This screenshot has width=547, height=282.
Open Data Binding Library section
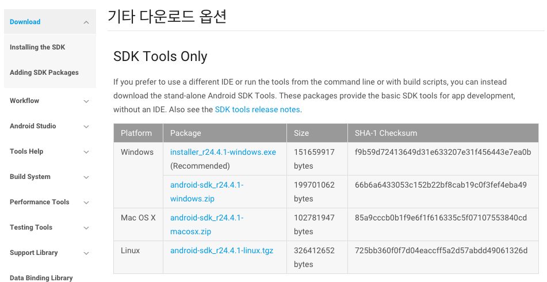[41, 278]
